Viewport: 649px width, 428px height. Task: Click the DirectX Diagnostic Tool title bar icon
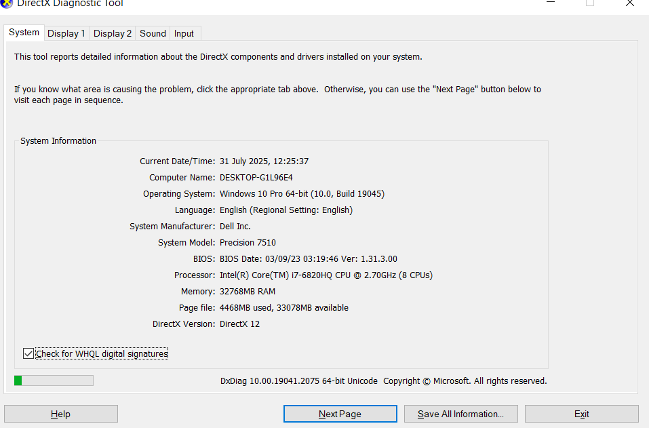7,3
